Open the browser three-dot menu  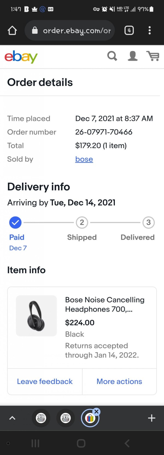tap(150, 30)
